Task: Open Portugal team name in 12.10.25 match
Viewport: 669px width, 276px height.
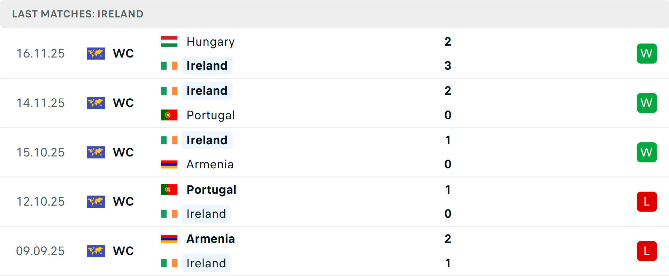Action: point(211,190)
